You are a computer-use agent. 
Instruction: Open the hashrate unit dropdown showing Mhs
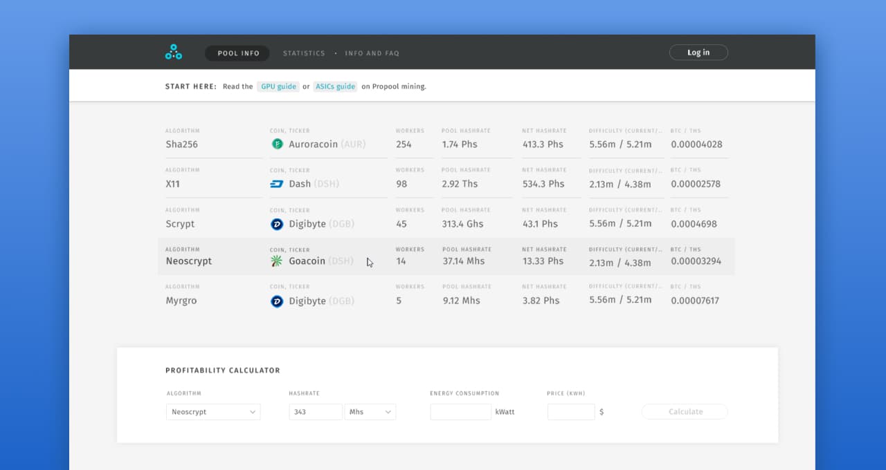pyautogui.click(x=370, y=411)
